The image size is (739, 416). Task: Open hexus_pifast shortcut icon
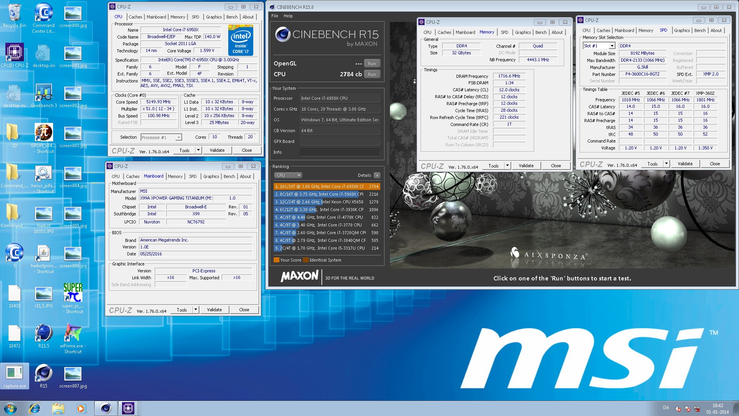coord(43,179)
